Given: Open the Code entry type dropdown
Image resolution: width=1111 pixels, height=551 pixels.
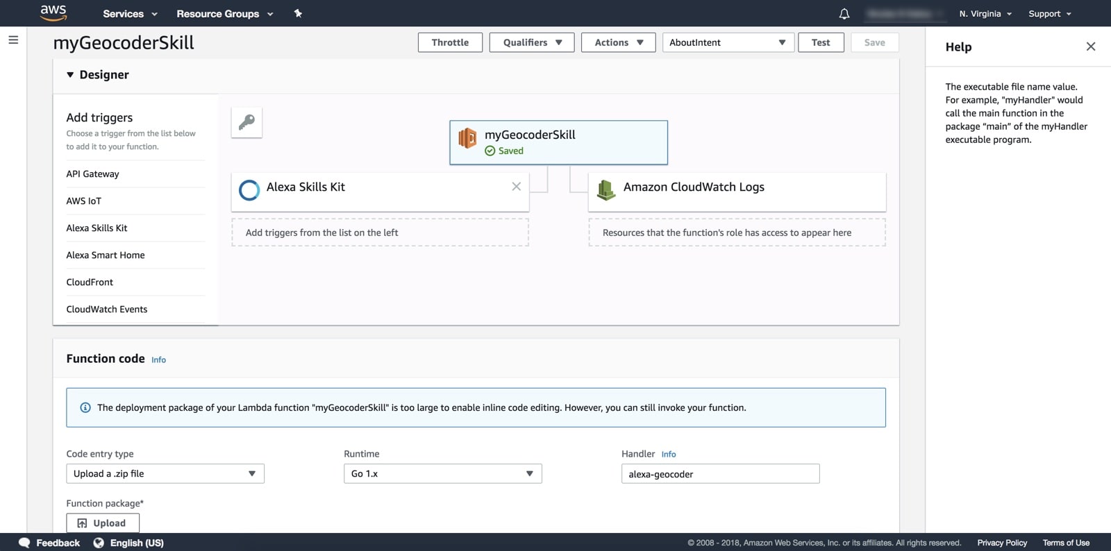Looking at the screenshot, I should pos(165,473).
